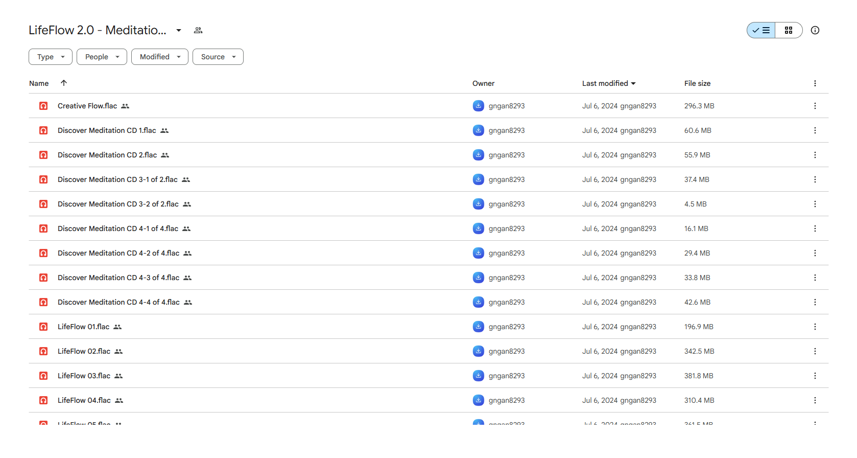Viewport: 857px width, 458px height.
Task: Click the 16.1 MB file size value
Action: click(x=696, y=228)
